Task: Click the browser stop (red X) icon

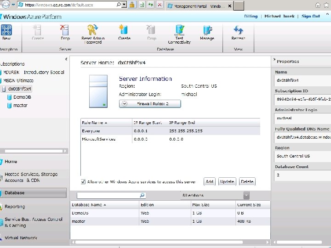Action: point(160,5)
